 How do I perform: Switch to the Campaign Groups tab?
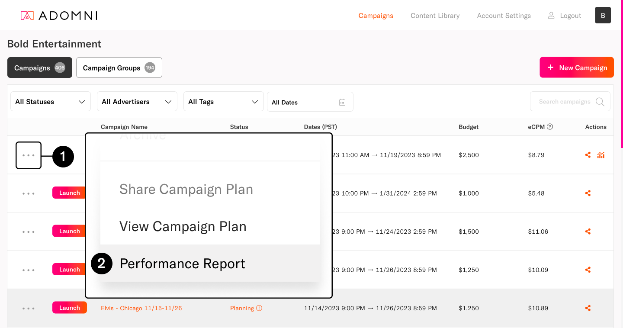[119, 68]
